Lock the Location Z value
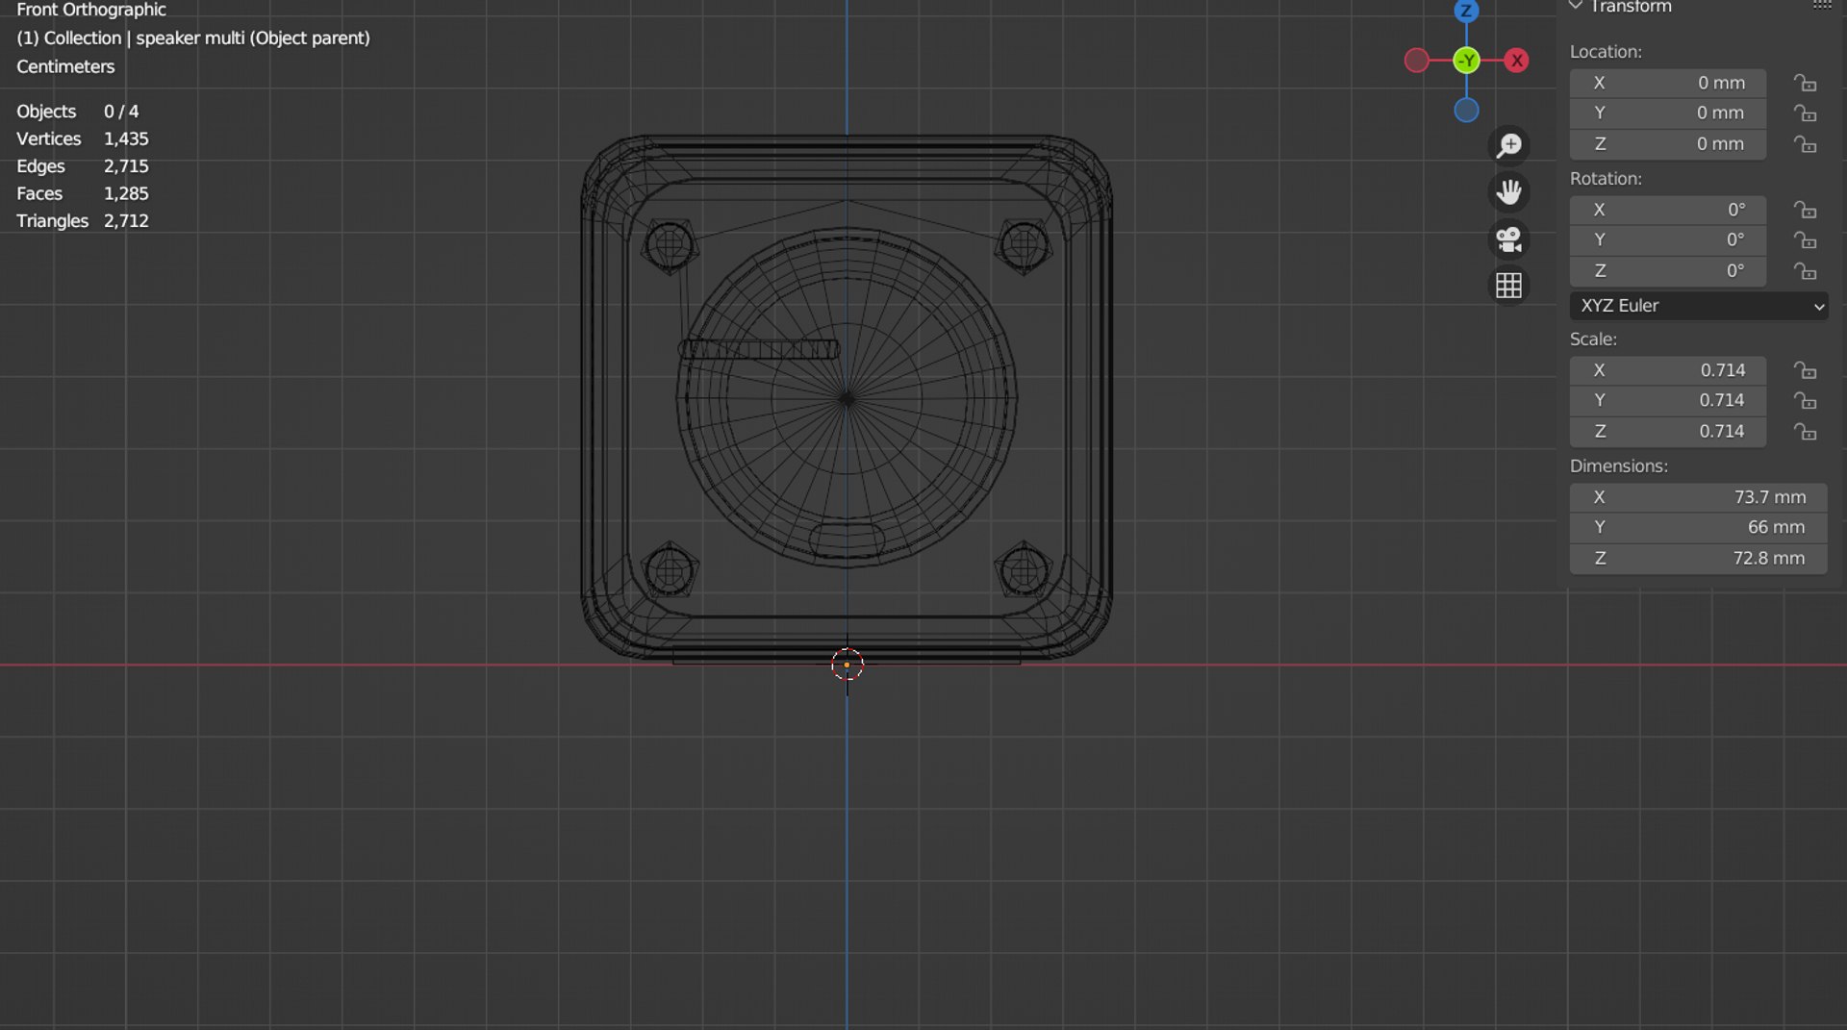The width and height of the screenshot is (1847, 1030). [1805, 144]
